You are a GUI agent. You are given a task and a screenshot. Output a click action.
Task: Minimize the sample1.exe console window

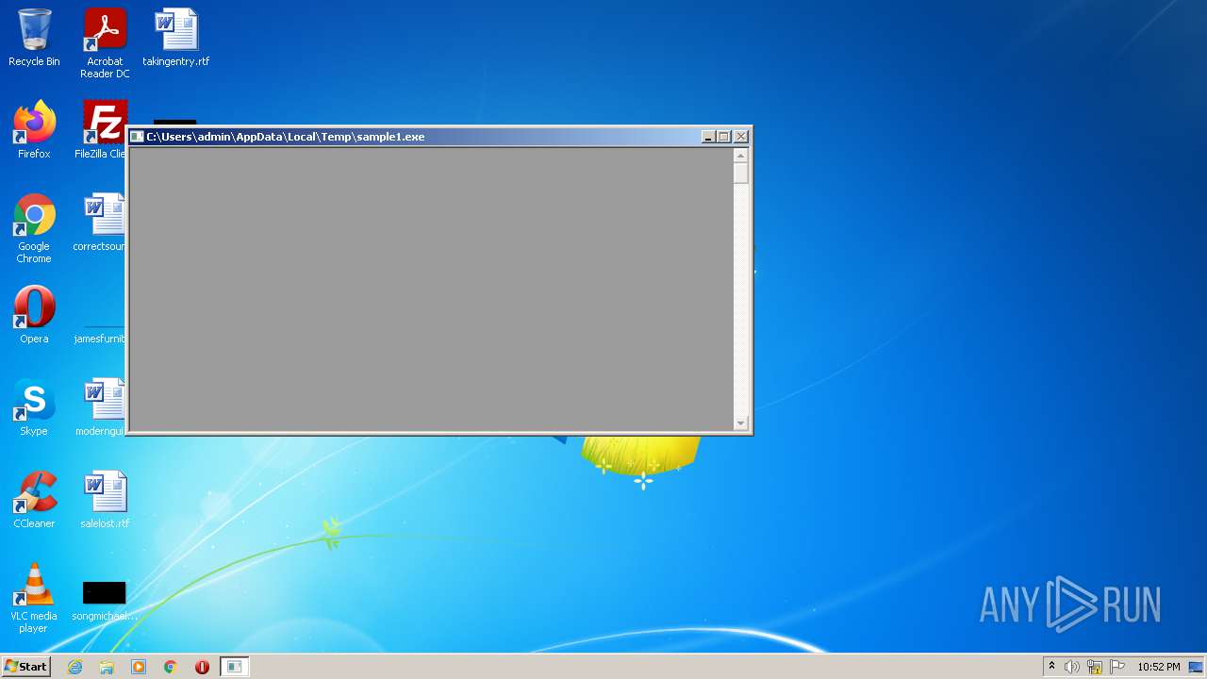pyautogui.click(x=708, y=137)
